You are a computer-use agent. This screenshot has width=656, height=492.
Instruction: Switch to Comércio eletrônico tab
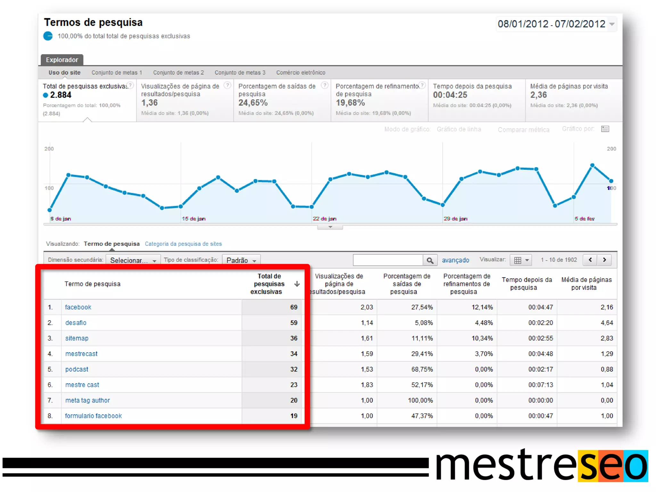pyautogui.click(x=300, y=73)
